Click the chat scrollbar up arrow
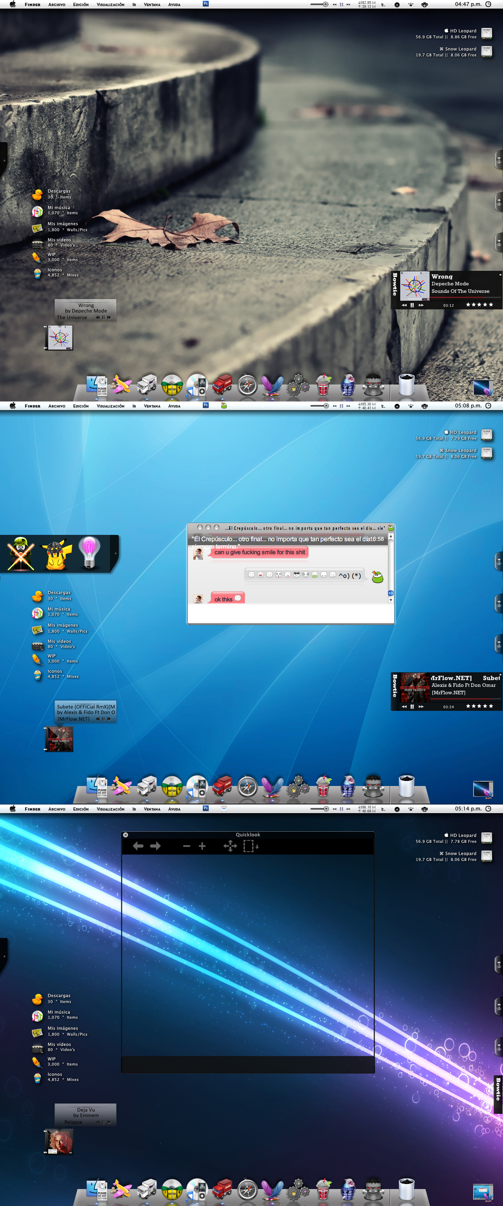This screenshot has height=1206, width=503. 391,536
